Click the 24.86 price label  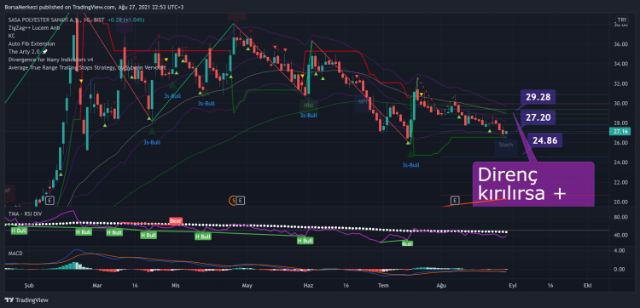coord(545,140)
